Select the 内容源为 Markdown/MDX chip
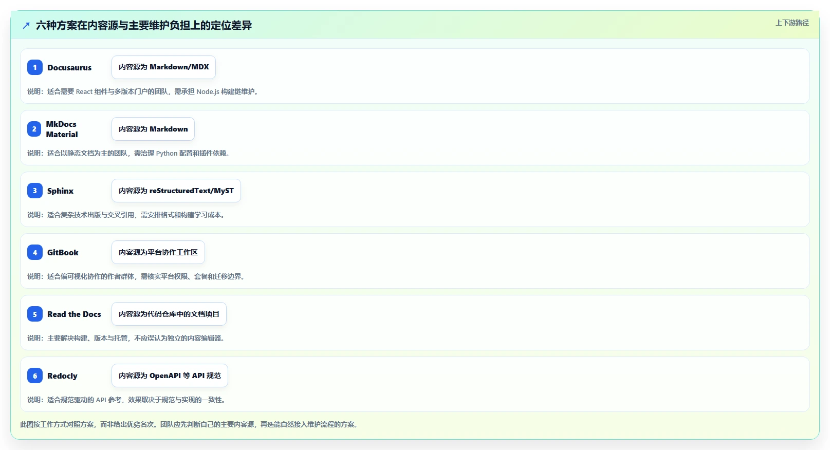Screen dimensions: 830x450 [163, 67]
